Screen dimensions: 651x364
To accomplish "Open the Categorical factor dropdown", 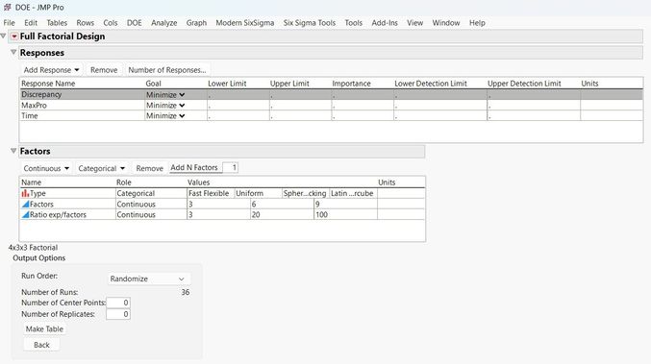I will pos(101,168).
